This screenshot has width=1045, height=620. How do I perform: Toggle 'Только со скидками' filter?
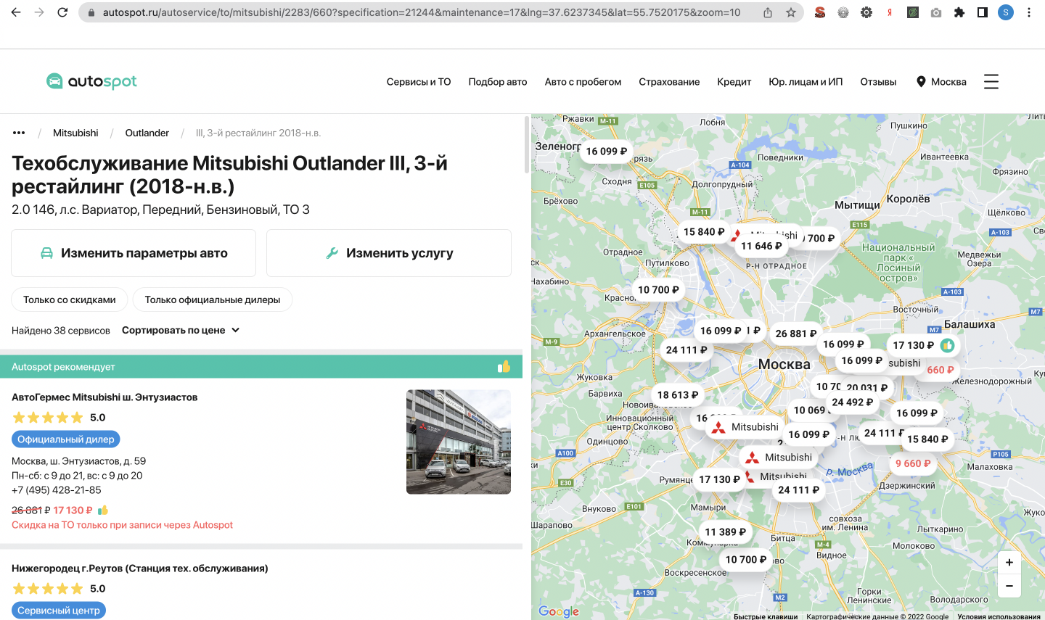point(69,299)
